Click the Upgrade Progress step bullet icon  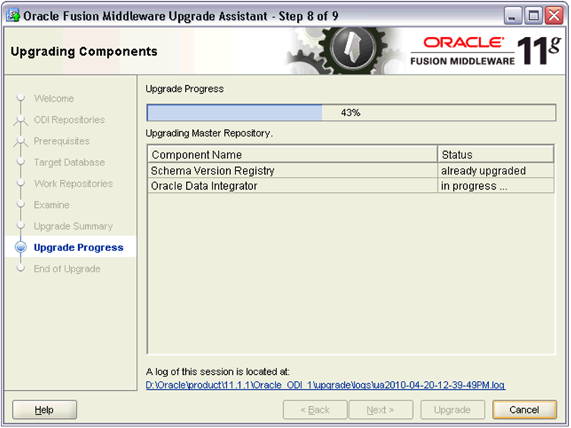tap(21, 247)
